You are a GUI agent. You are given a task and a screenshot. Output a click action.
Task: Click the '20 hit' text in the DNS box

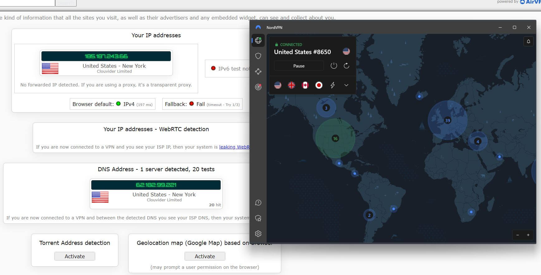coord(215,205)
